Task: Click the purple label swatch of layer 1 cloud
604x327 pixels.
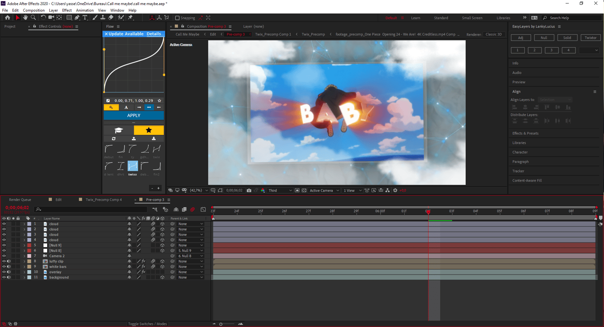Action: pos(29,224)
